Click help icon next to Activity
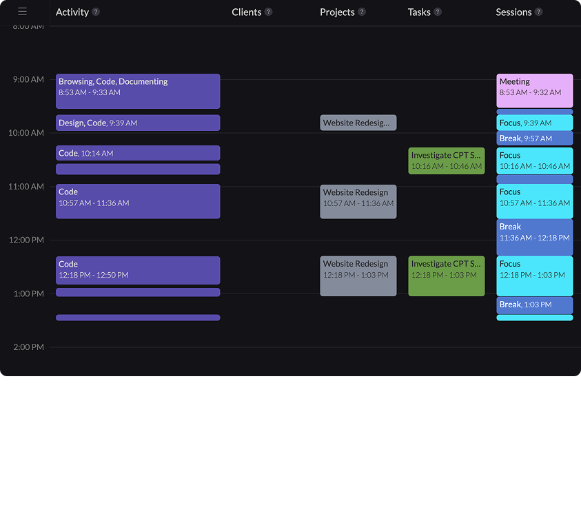 (96, 12)
